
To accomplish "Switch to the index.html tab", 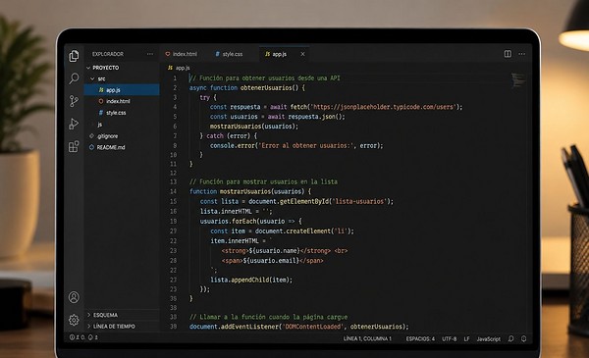I will 181,54.
